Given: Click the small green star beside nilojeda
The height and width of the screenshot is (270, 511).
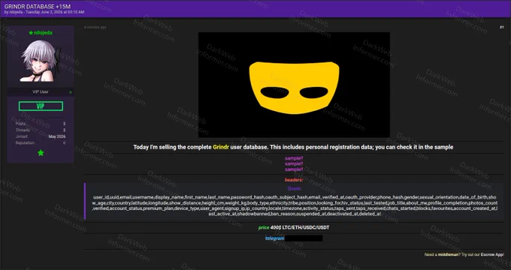Looking at the screenshot, I should (x=31, y=33).
